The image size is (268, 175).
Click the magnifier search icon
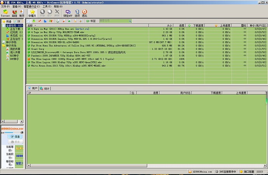130,21
